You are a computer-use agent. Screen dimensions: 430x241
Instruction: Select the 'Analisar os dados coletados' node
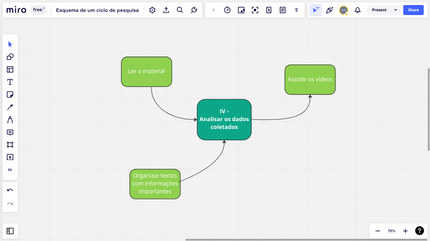pyautogui.click(x=224, y=119)
